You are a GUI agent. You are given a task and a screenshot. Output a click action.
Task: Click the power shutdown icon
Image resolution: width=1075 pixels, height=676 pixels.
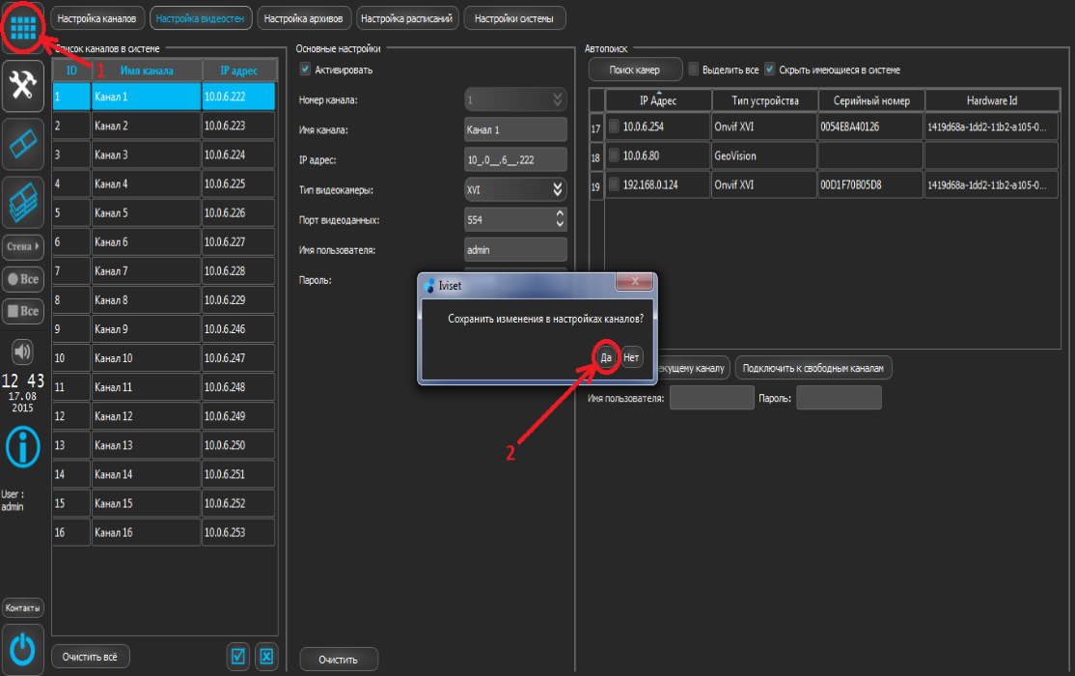pyautogui.click(x=22, y=651)
